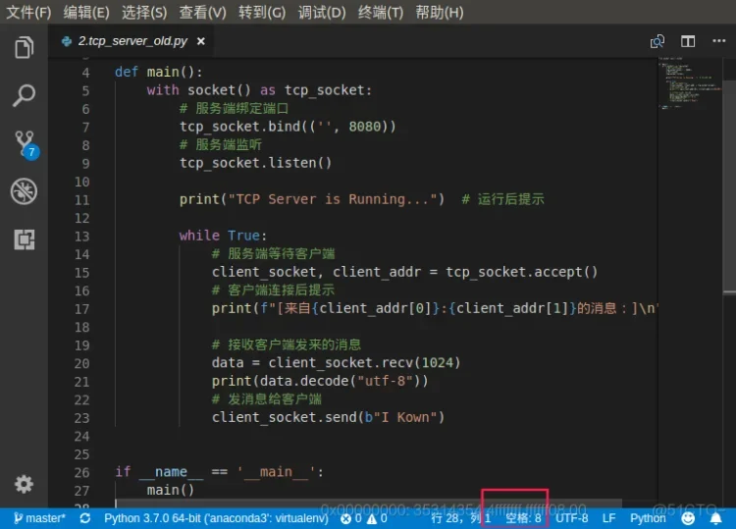
Task: Click line number 20 in the gutter
Action: point(81,363)
